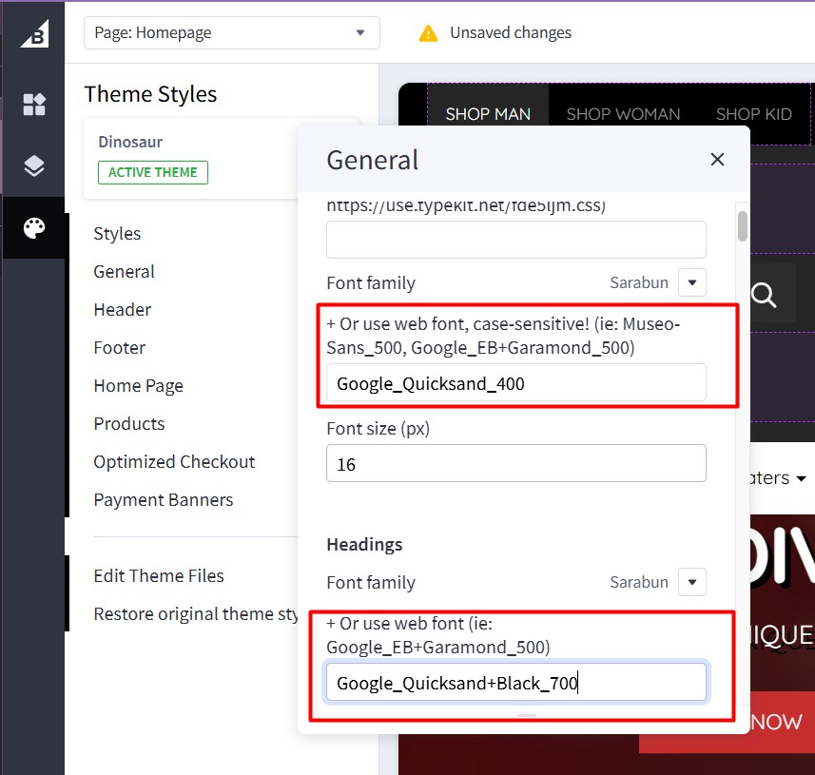
Task: Open Styles section in Theme Styles
Action: point(117,233)
